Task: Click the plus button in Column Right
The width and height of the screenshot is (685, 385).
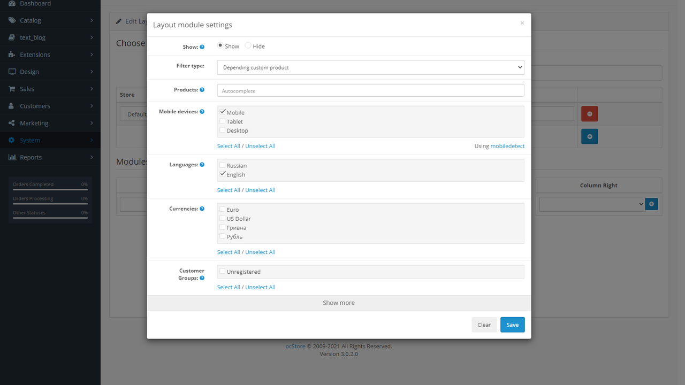Action: click(651, 204)
